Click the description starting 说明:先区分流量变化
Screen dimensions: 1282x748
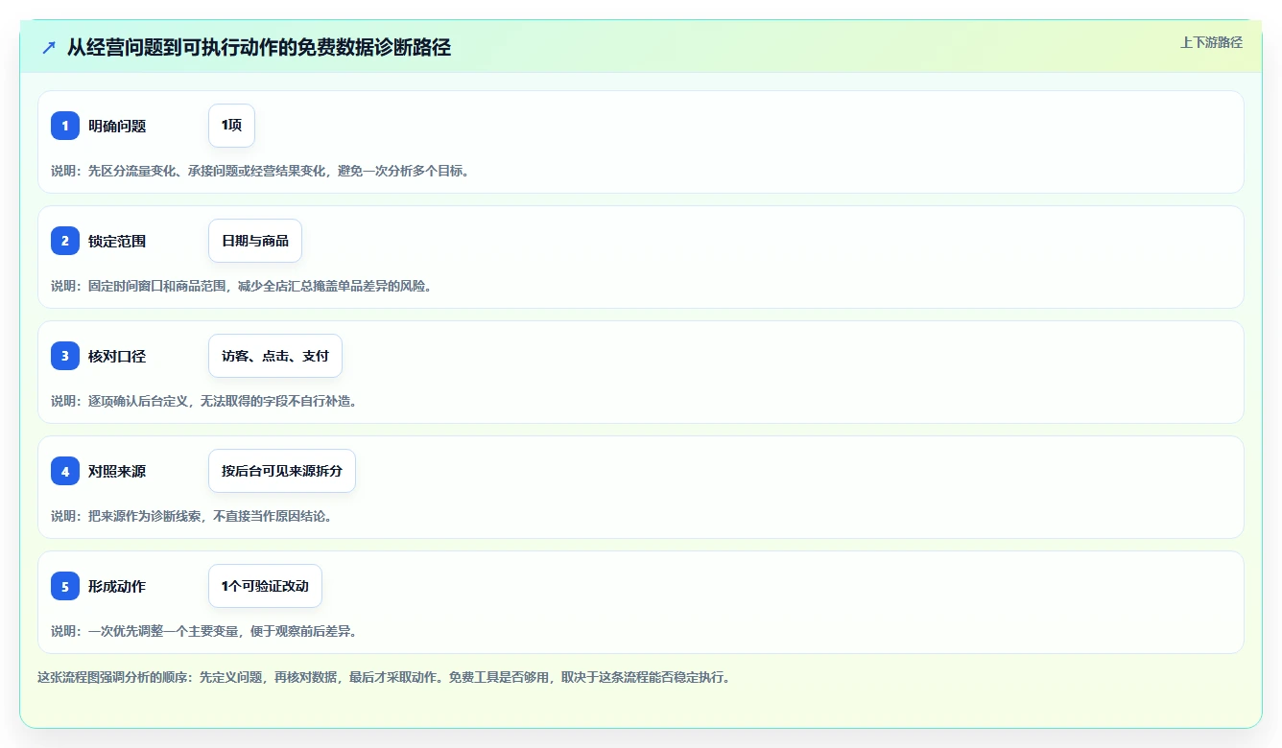260,171
